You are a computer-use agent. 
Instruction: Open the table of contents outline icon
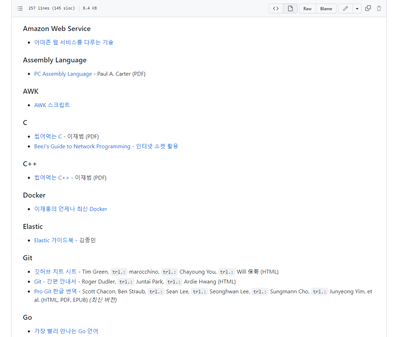[x=20, y=8]
